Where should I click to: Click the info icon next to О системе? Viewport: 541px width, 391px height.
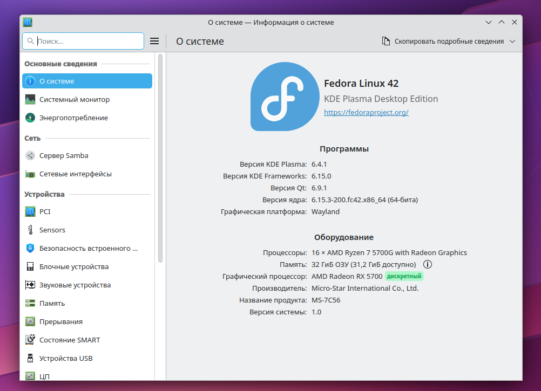coord(30,81)
